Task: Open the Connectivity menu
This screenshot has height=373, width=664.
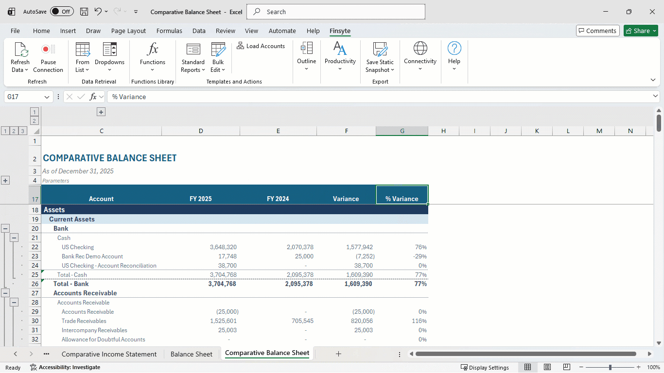Action: point(420,57)
